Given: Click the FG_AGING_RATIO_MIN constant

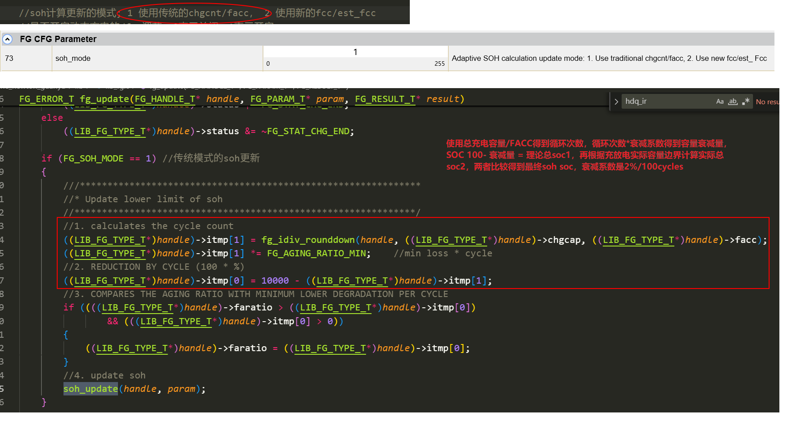Looking at the screenshot, I should pyautogui.click(x=316, y=253).
